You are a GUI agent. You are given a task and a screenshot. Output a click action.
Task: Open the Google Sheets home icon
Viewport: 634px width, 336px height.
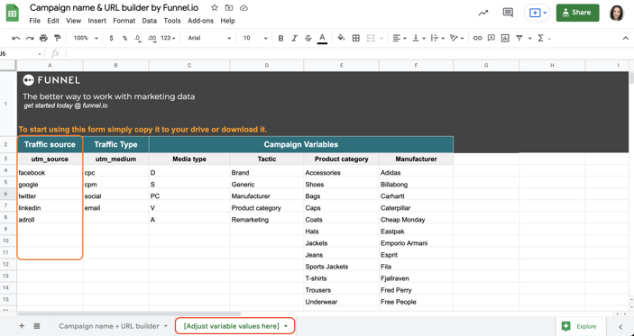(12, 13)
